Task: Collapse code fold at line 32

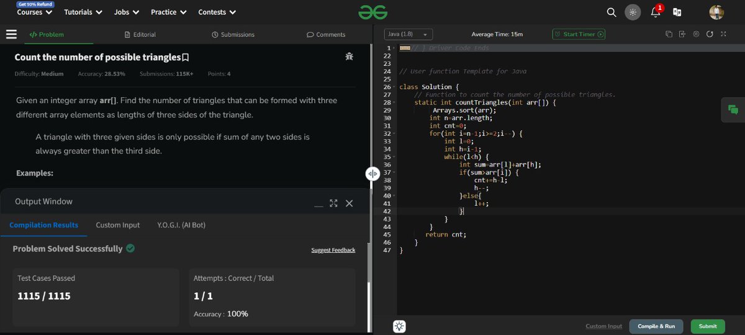Action: [395, 134]
